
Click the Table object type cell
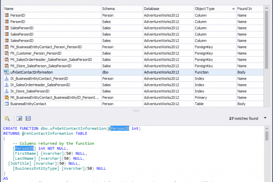tap(215, 104)
